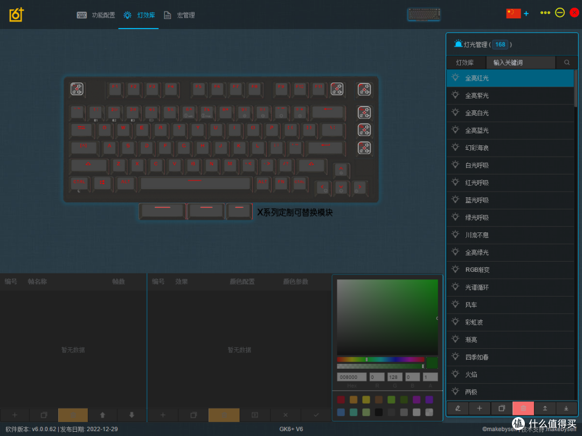Add a new effect in effect panel

coord(163,415)
